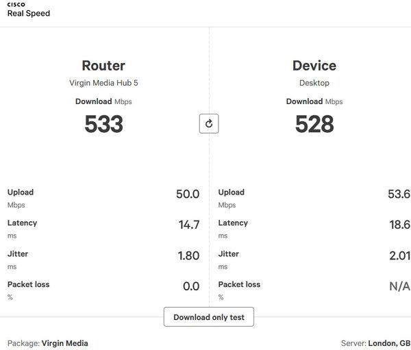This screenshot has width=411, height=350.
Task: Click the Real Speed title
Action: click(x=28, y=14)
